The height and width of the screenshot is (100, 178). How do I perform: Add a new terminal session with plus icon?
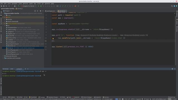(25, 69)
